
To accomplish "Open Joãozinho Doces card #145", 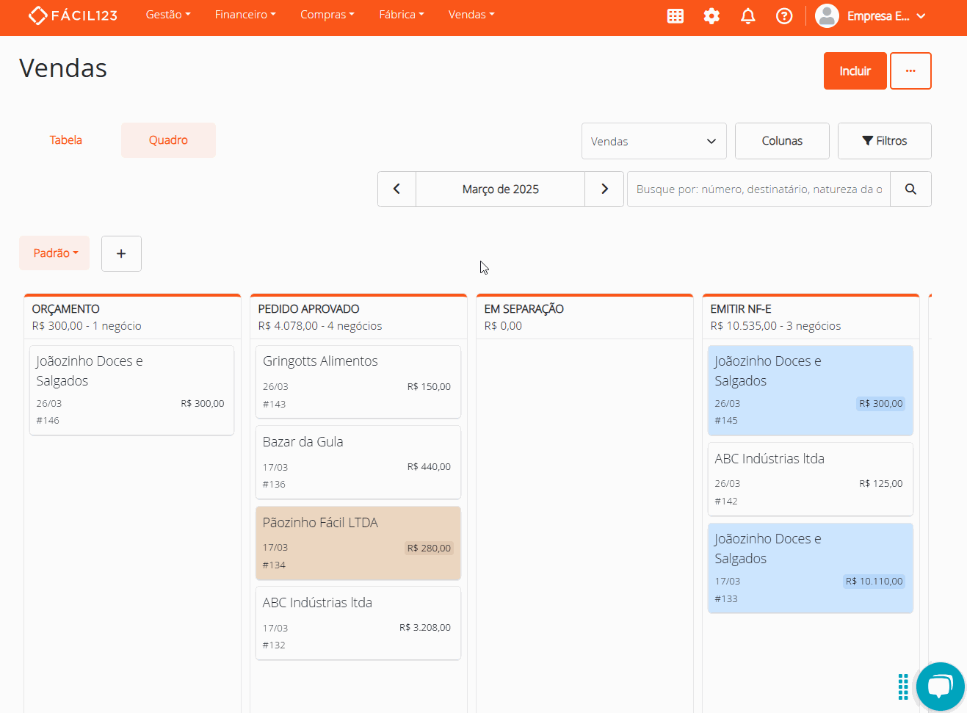I will [x=811, y=391].
